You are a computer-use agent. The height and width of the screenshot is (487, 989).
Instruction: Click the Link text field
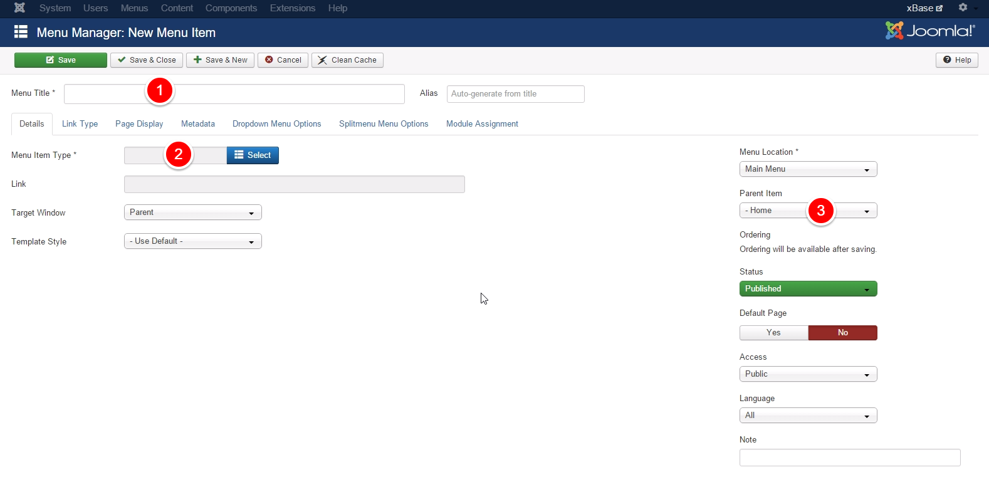pos(295,184)
